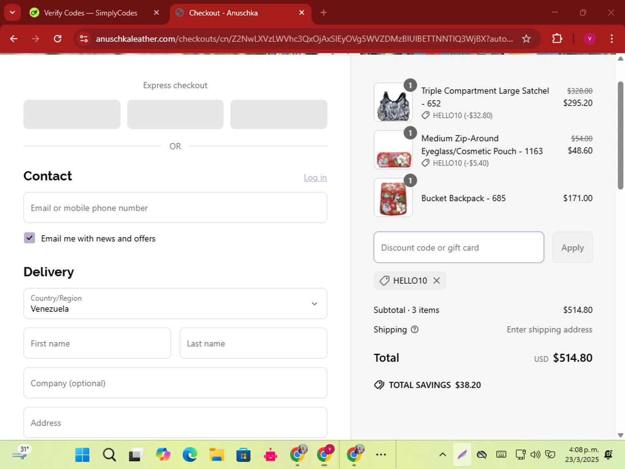Open site information icon in address bar
625x469 pixels.
point(84,39)
